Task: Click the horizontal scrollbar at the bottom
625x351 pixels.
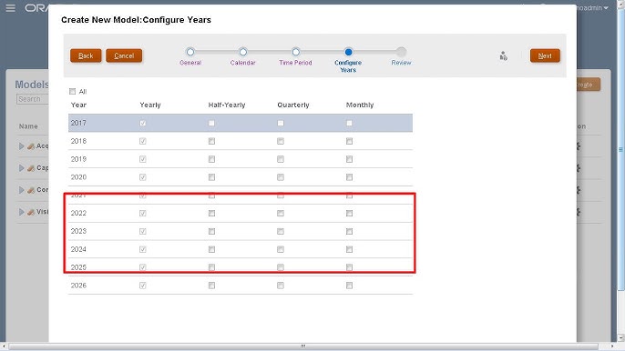Action: pos(302,346)
